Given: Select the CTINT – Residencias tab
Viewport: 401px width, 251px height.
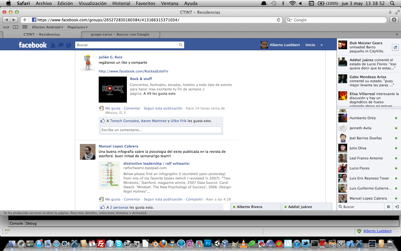Looking at the screenshot, I should click(x=42, y=35).
